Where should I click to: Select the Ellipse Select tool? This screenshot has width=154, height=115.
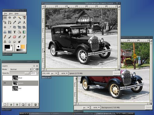[10, 18]
